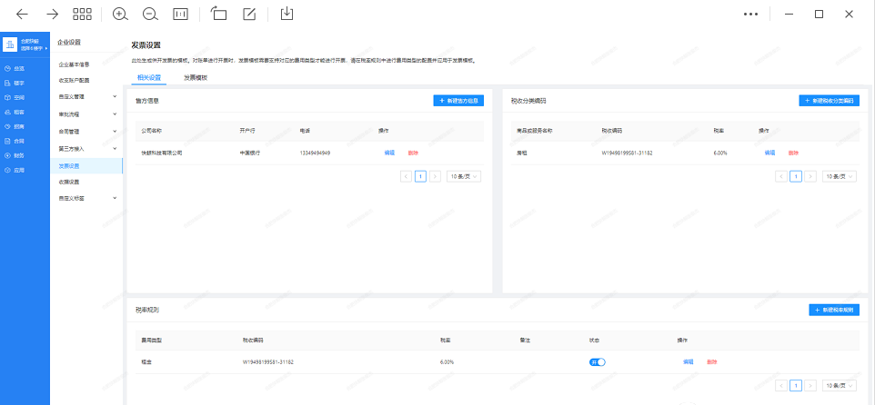Click 编辑 for 快鲸科技有限公司

(389, 153)
